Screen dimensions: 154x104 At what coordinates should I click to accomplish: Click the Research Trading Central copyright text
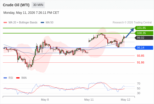point(132,23)
